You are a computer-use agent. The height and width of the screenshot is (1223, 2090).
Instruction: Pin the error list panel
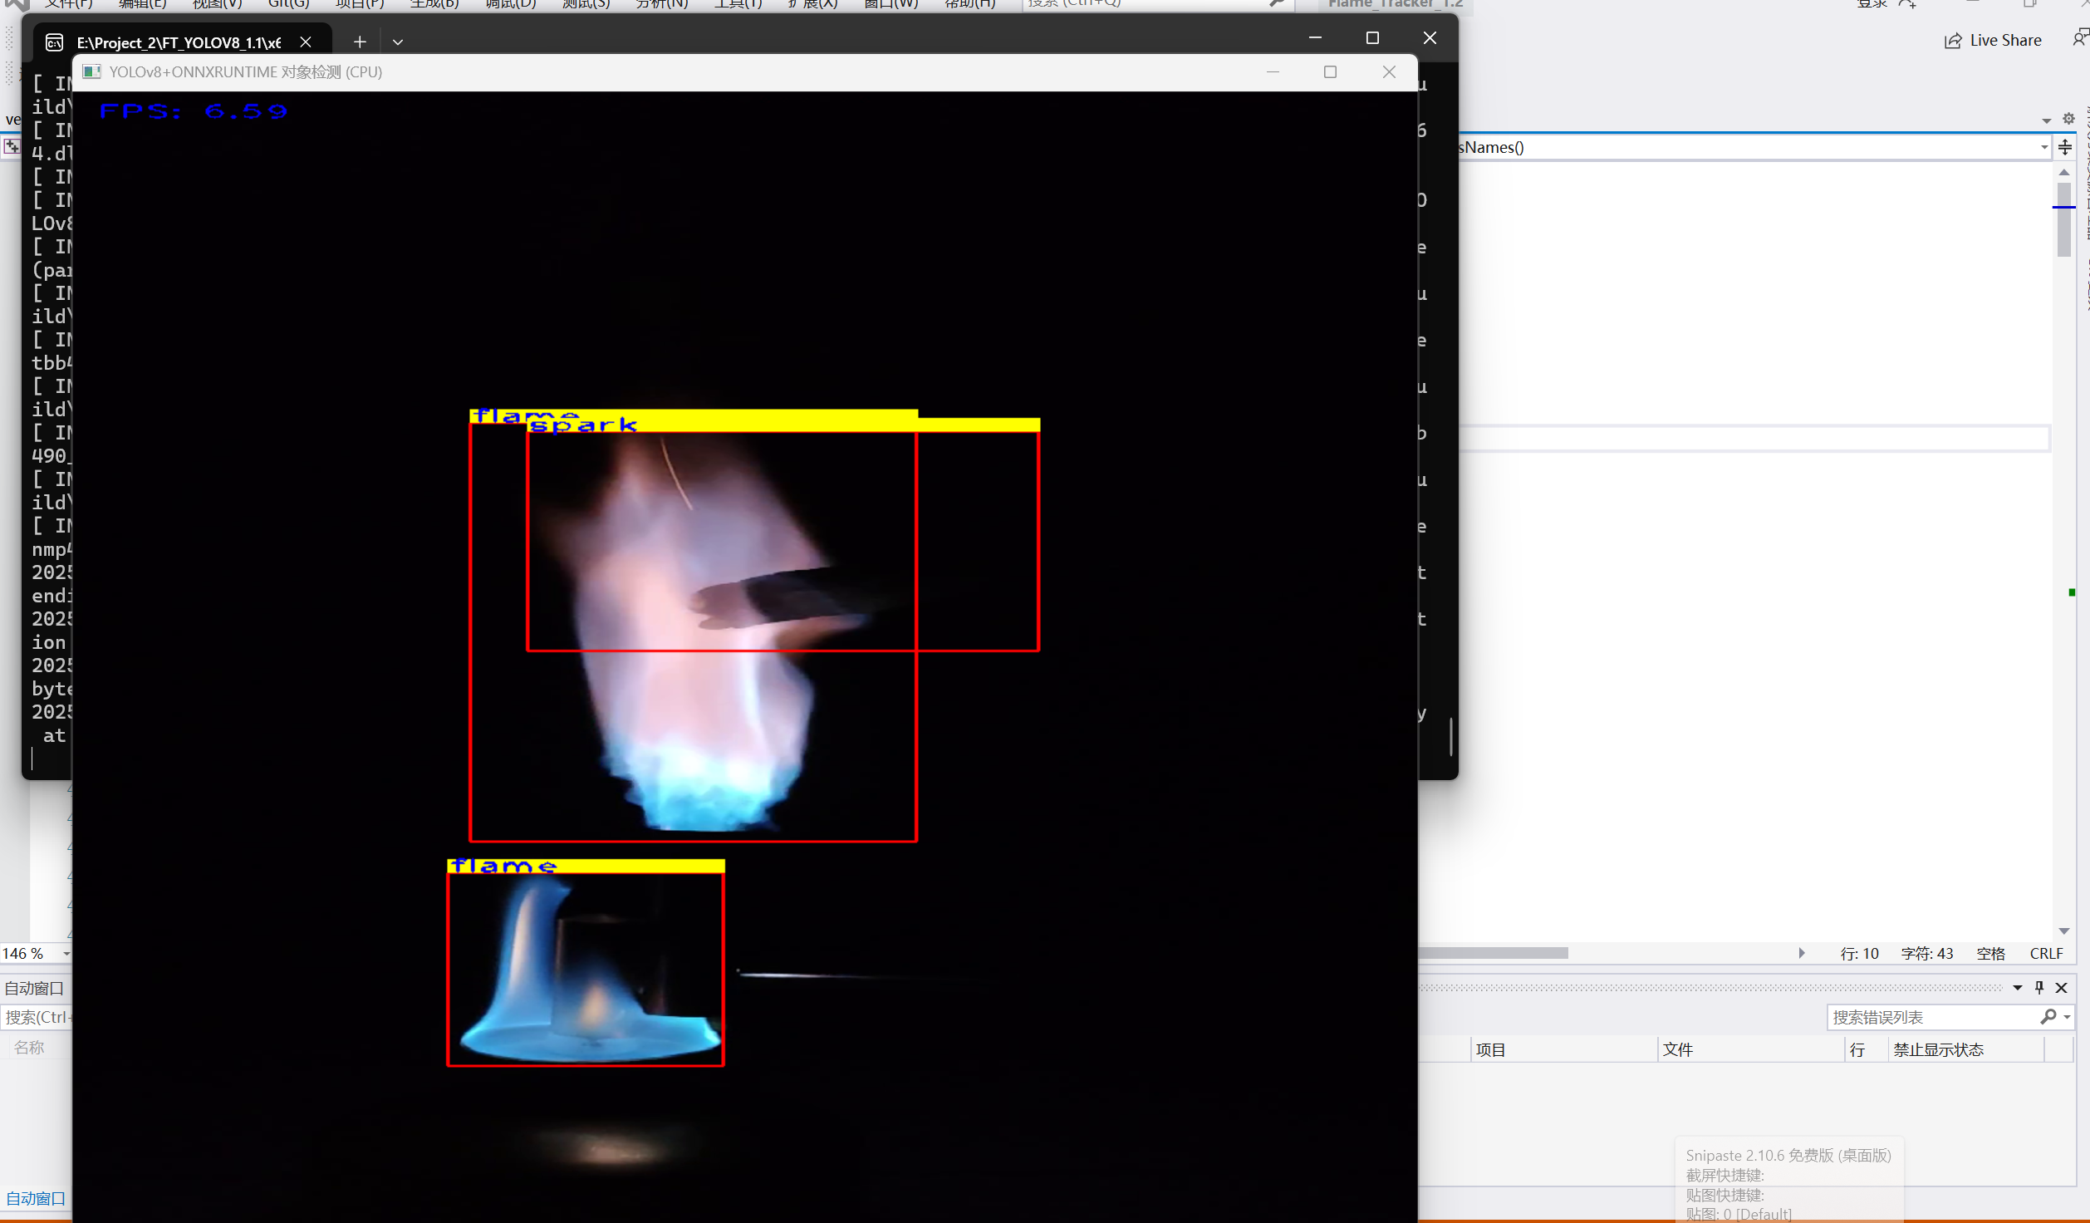pos(2039,987)
